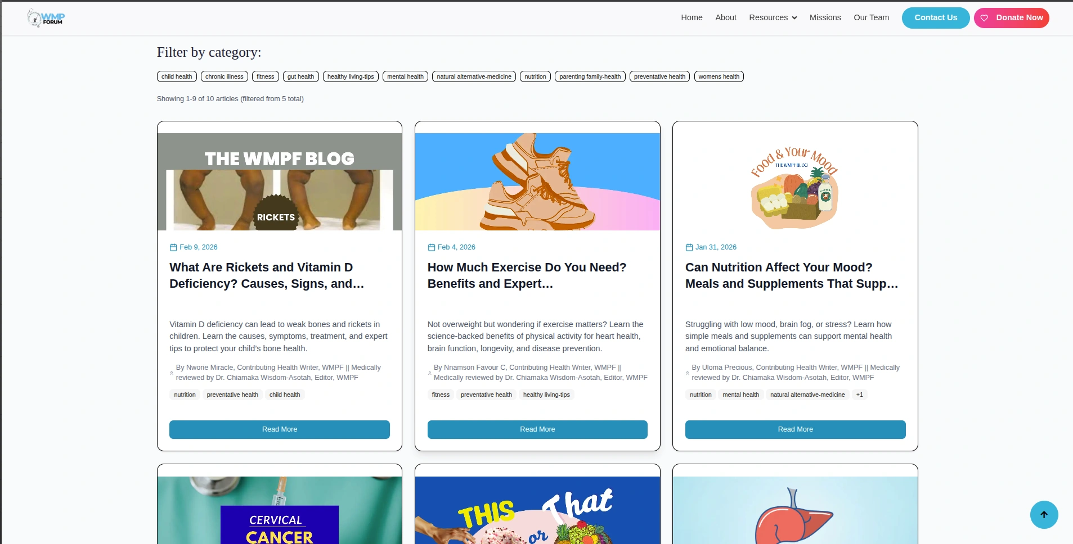Click the Contact Us button
The width and height of the screenshot is (1073, 544).
click(x=936, y=18)
